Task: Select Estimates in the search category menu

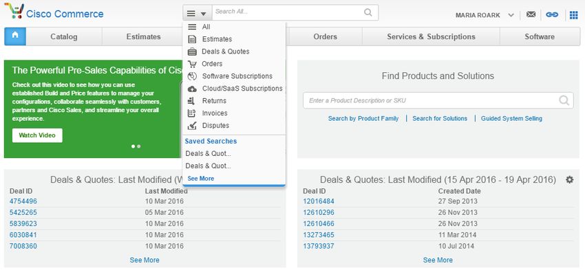Action: tap(217, 39)
